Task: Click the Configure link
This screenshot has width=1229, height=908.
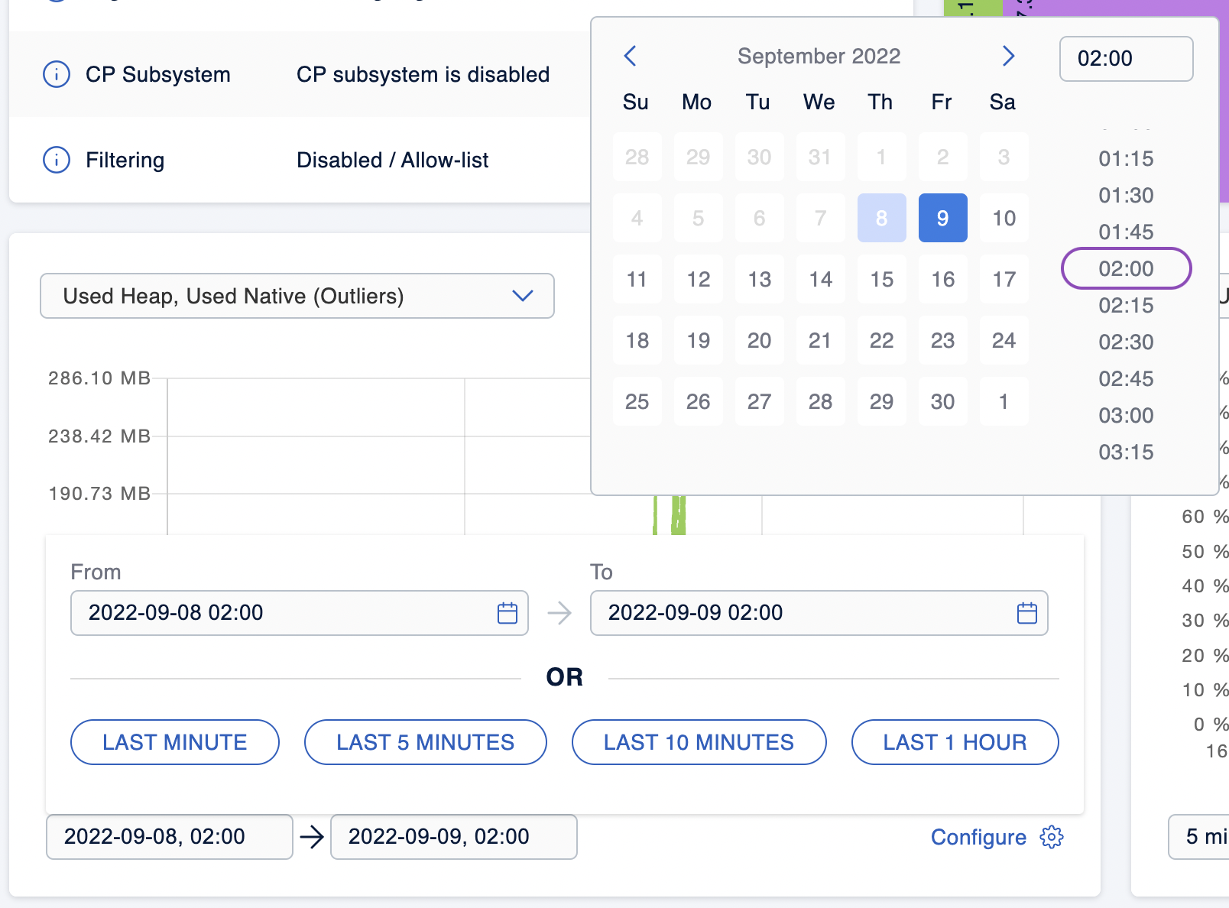Action: click(978, 837)
